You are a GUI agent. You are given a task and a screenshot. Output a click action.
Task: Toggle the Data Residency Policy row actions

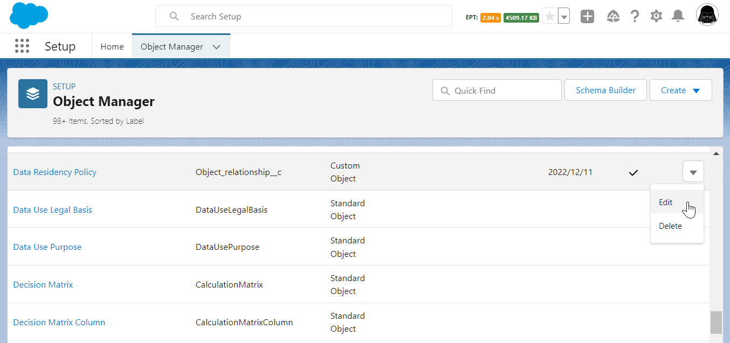point(693,172)
